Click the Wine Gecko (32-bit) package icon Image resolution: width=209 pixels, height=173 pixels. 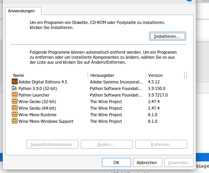[x=15, y=101]
